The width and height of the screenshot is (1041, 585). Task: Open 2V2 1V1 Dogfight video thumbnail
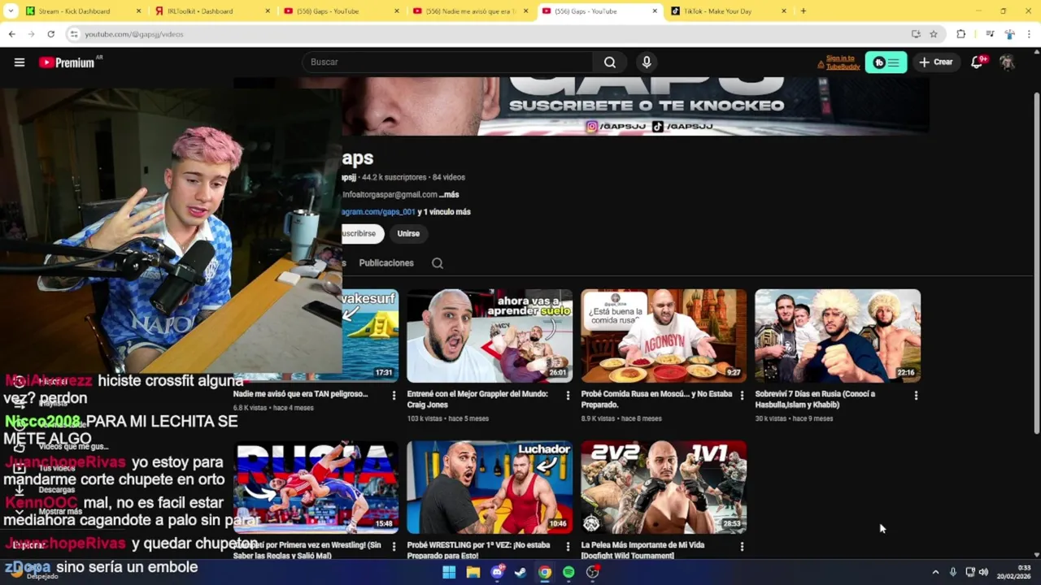[664, 487]
